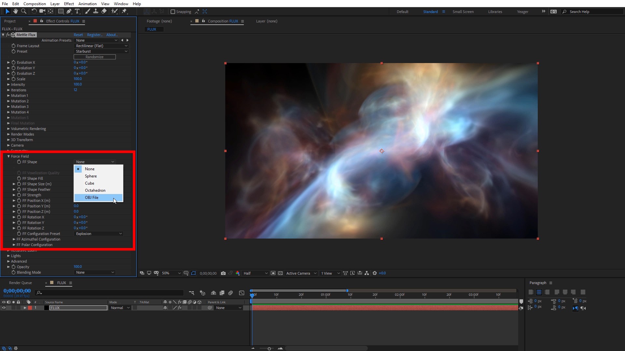Select the Hand tool
The image size is (625, 351).
click(16, 12)
